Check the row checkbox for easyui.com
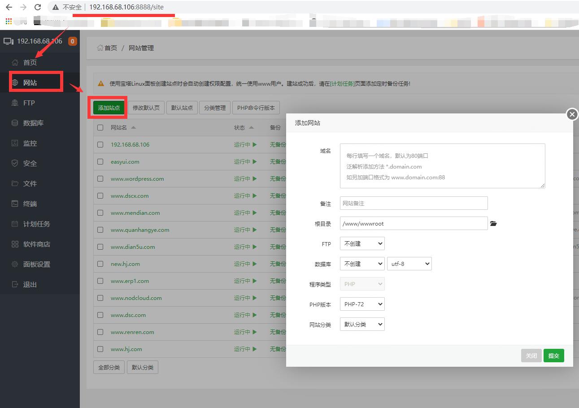579x408 pixels. [x=100, y=161]
